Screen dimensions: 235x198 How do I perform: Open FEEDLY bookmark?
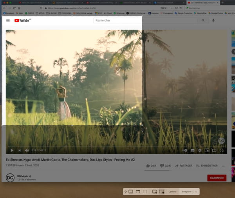(29, 13)
